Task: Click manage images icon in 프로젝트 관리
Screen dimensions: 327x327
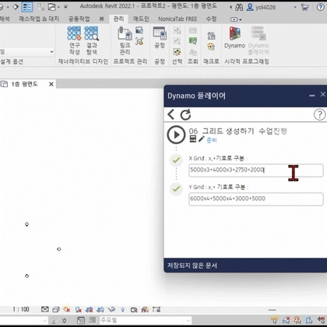Action: (139, 30)
